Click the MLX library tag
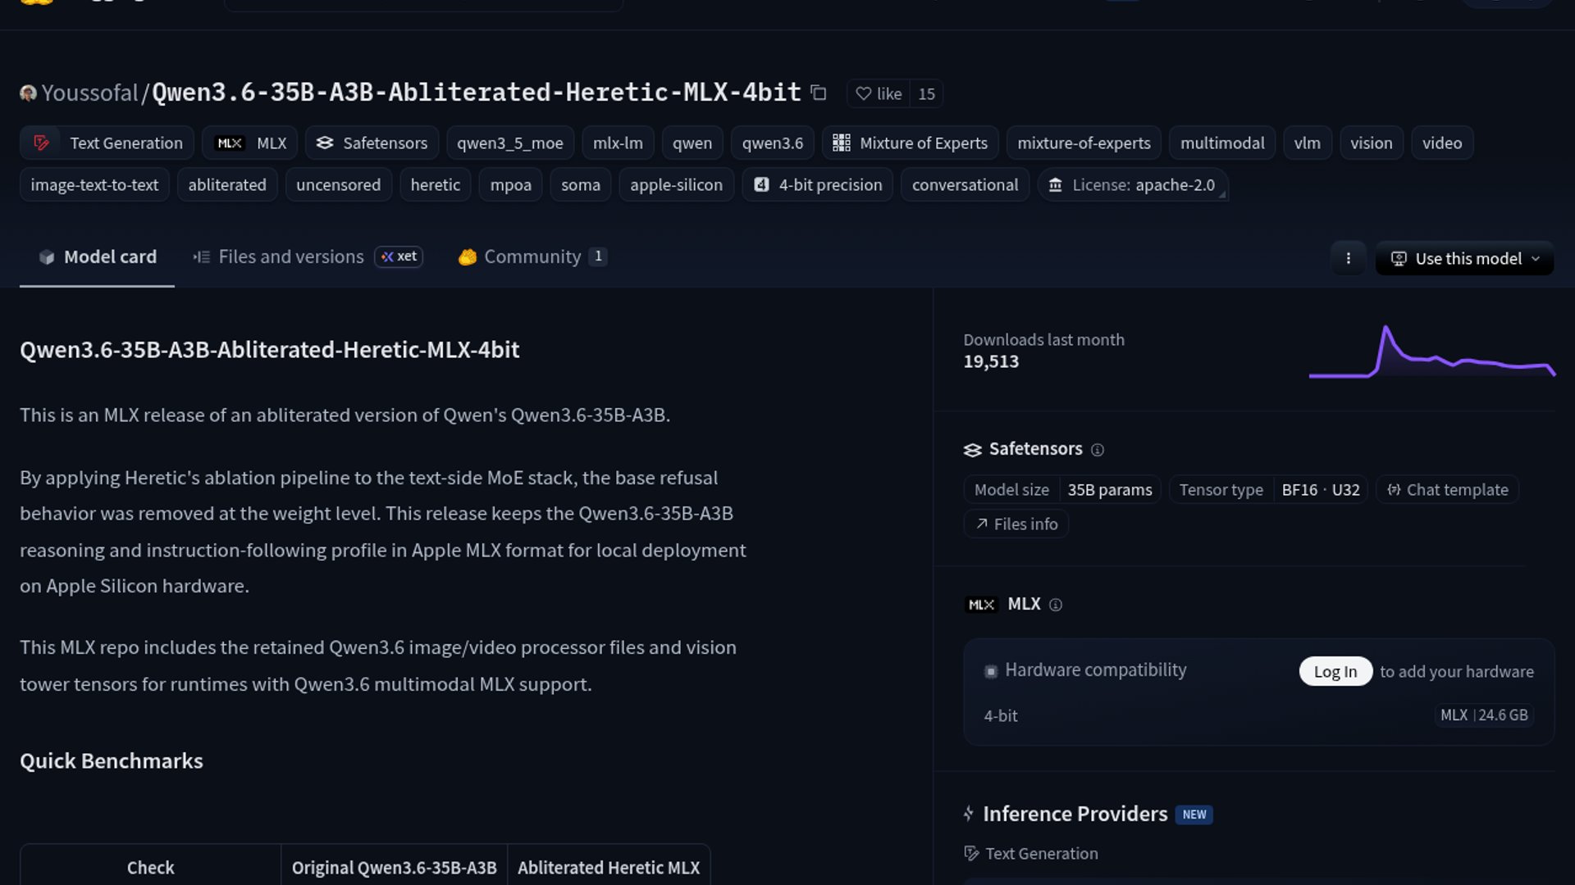 point(250,143)
